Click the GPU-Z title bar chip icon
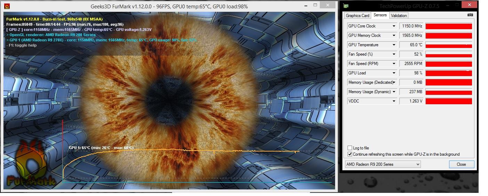 (346, 6)
